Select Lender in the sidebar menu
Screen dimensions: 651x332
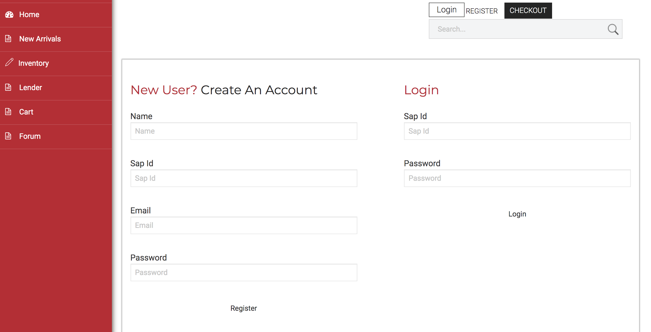click(56, 88)
